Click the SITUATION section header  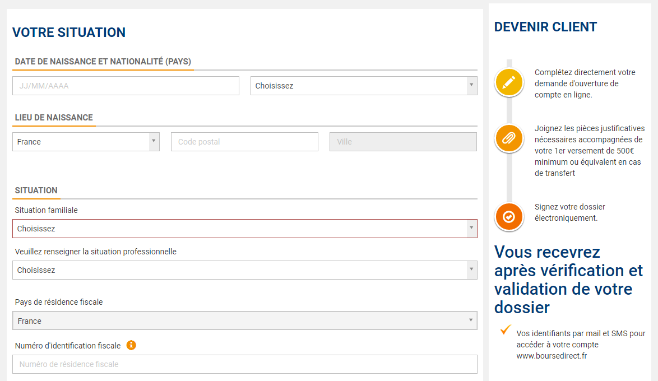coord(36,190)
